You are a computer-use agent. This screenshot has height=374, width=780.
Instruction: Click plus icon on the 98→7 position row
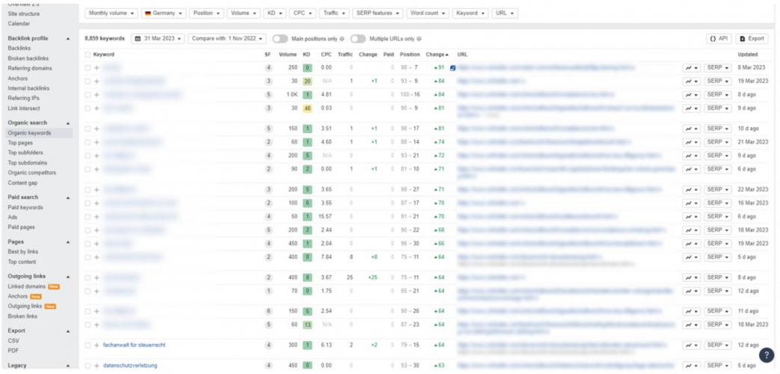click(x=96, y=67)
